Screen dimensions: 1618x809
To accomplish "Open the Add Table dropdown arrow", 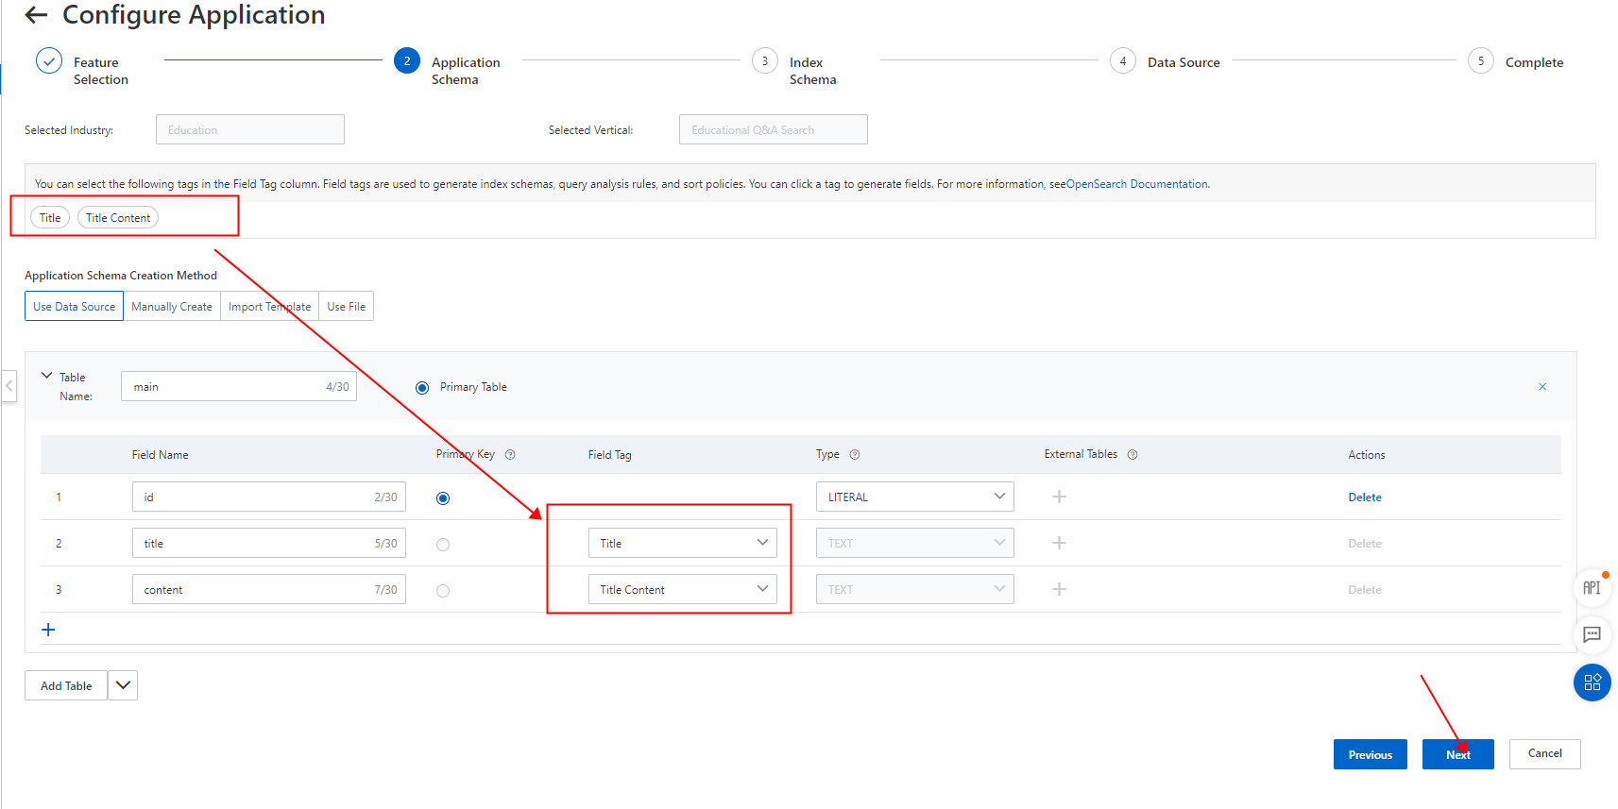I will pos(123,685).
